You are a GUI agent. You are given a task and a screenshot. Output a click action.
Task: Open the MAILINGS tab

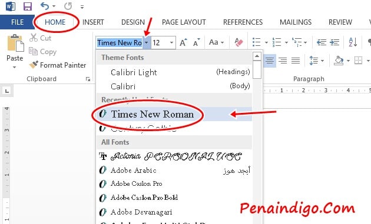coord(296,22)
